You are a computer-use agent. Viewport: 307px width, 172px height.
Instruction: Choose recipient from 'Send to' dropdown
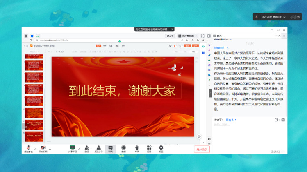(x=230, y=120)
